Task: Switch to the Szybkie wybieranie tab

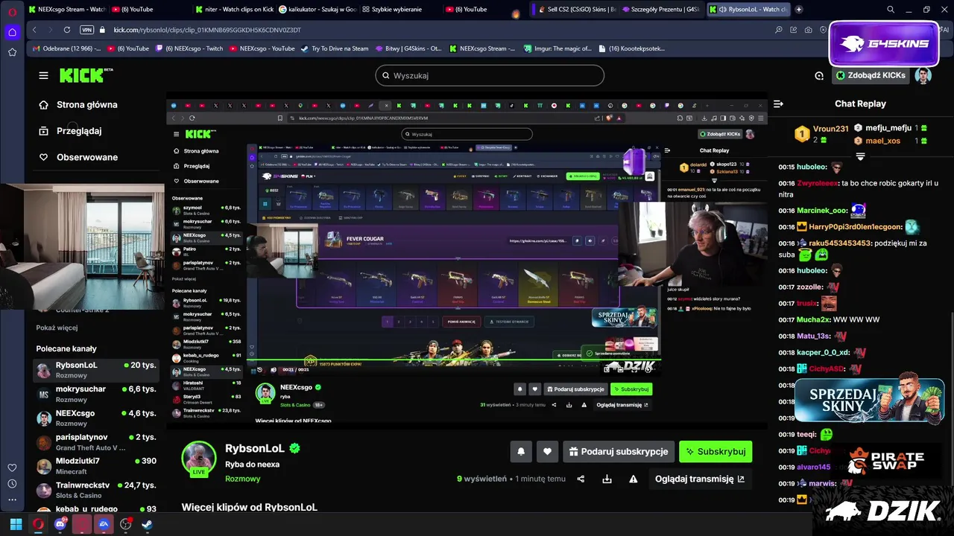Action: [397, 9]
